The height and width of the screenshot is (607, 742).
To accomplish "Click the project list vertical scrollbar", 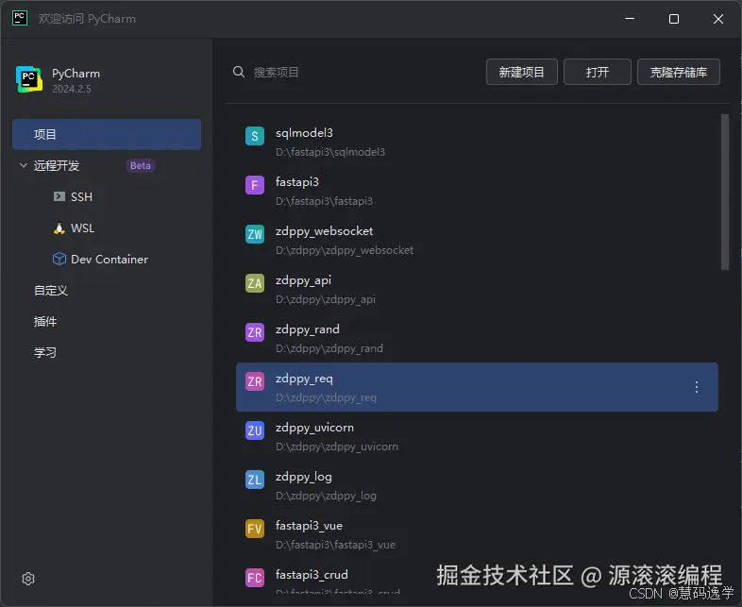I will coord(724,192).
